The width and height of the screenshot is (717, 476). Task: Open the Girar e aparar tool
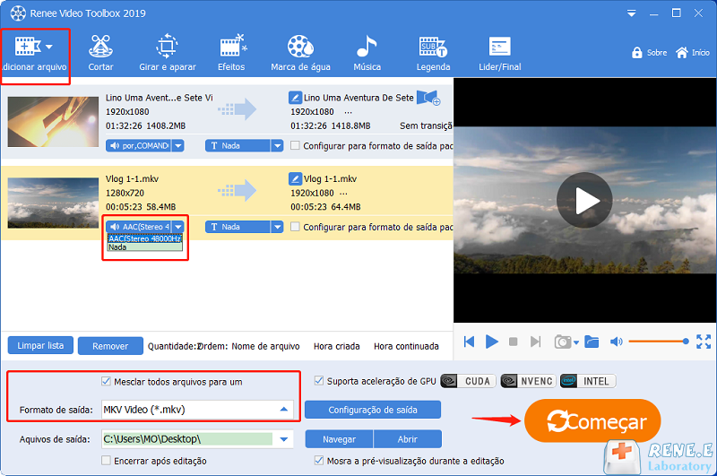click(x=168, y=54)
